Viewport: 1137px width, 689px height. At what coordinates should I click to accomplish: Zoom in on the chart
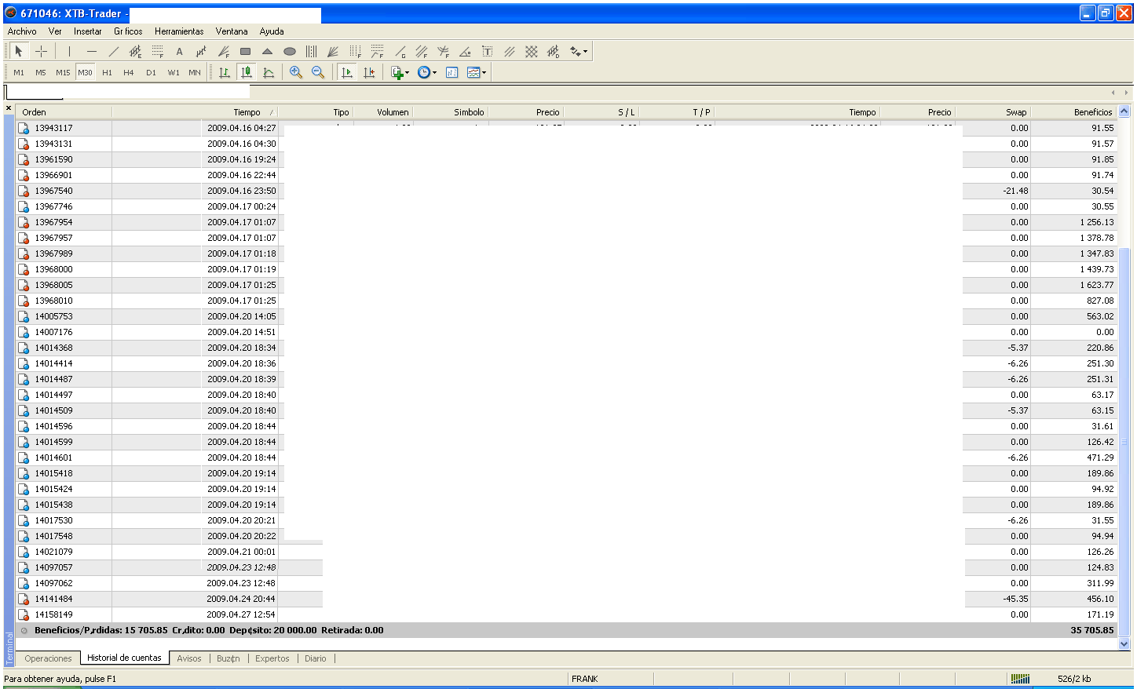[x=296, y=72]
